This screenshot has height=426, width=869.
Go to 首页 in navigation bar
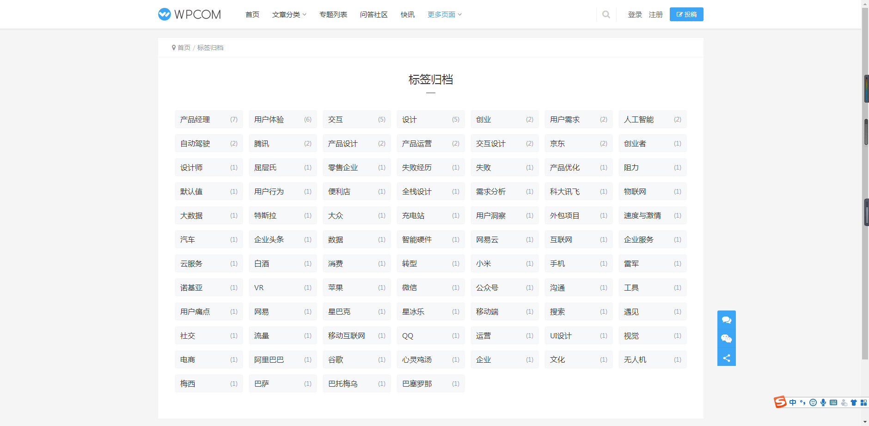[x=252, y=15]
